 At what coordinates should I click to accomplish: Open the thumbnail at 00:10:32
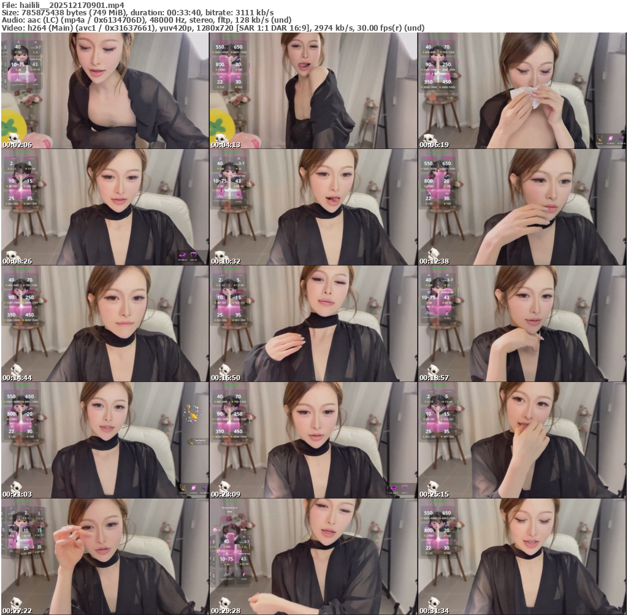[x=313, y=207]
